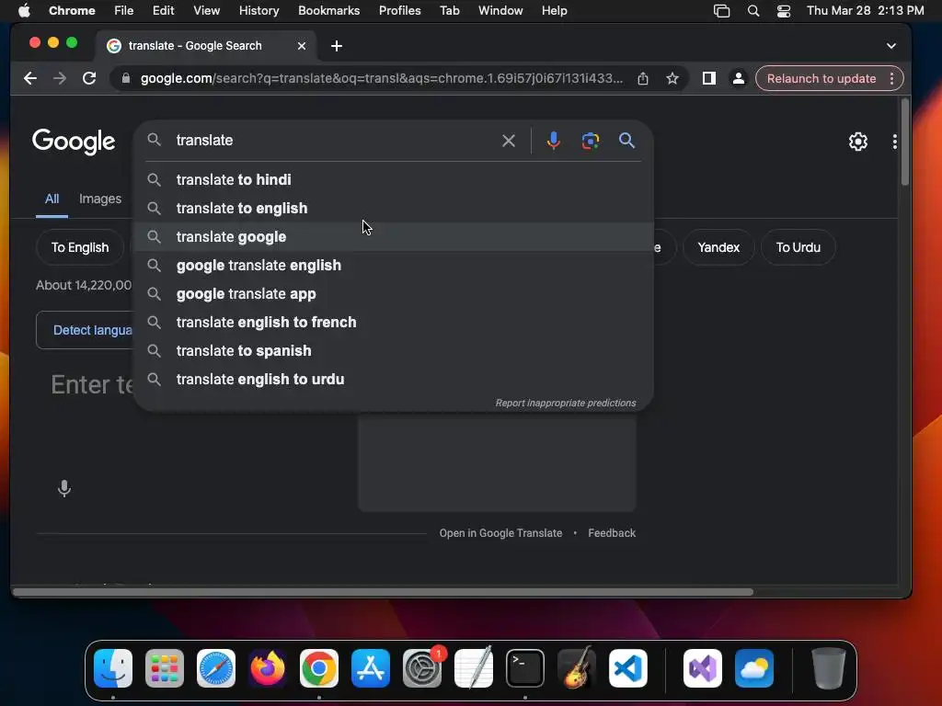Click Report inappropriate predictions link
Screen dimensions: 942x706
(x=566, y=403)
